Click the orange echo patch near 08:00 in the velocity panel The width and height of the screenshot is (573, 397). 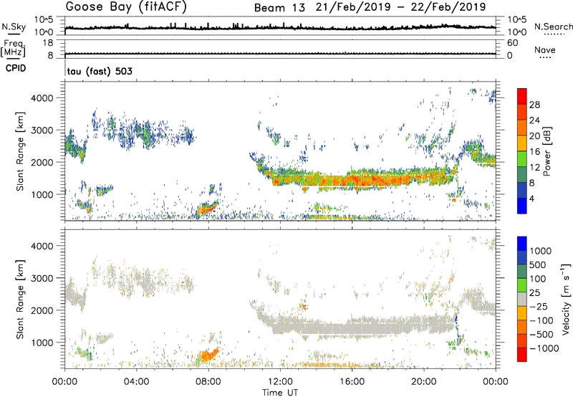[x=208, y=355]
